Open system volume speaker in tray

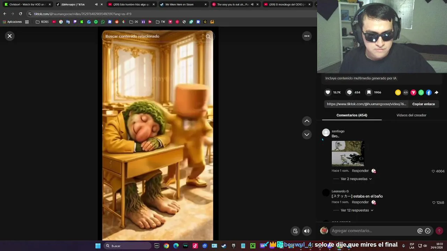pos(425,246)
